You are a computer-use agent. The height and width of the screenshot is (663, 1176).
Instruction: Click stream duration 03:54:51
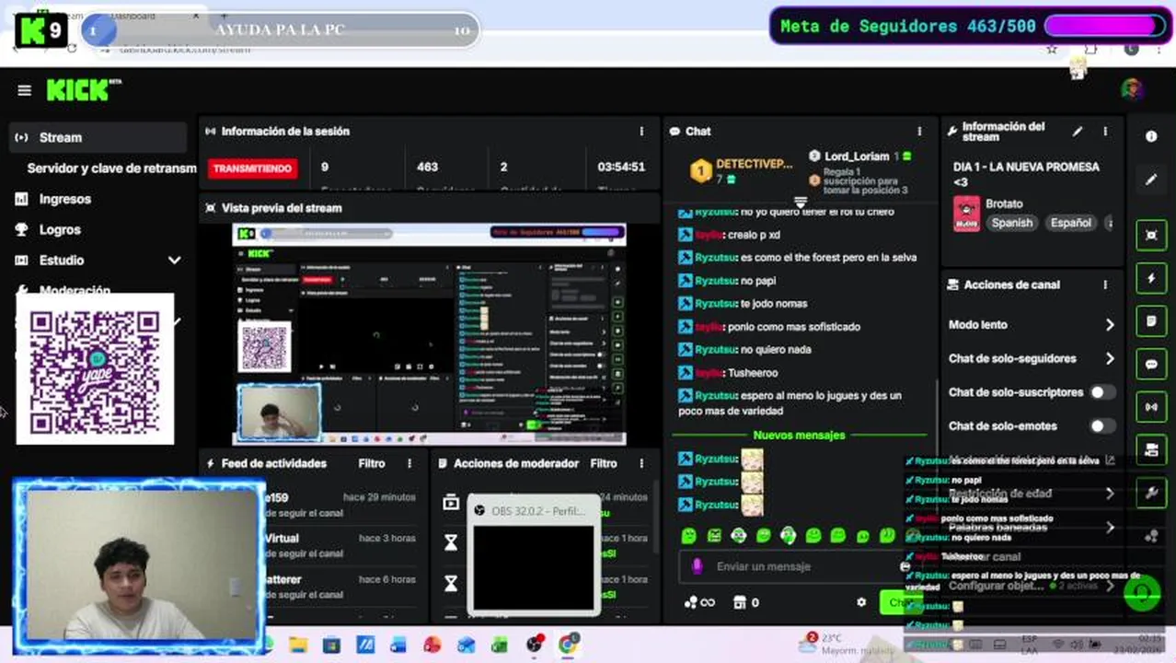(621, 167)
